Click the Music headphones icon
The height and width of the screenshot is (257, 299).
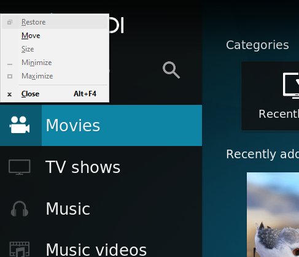tap(20, 209)
